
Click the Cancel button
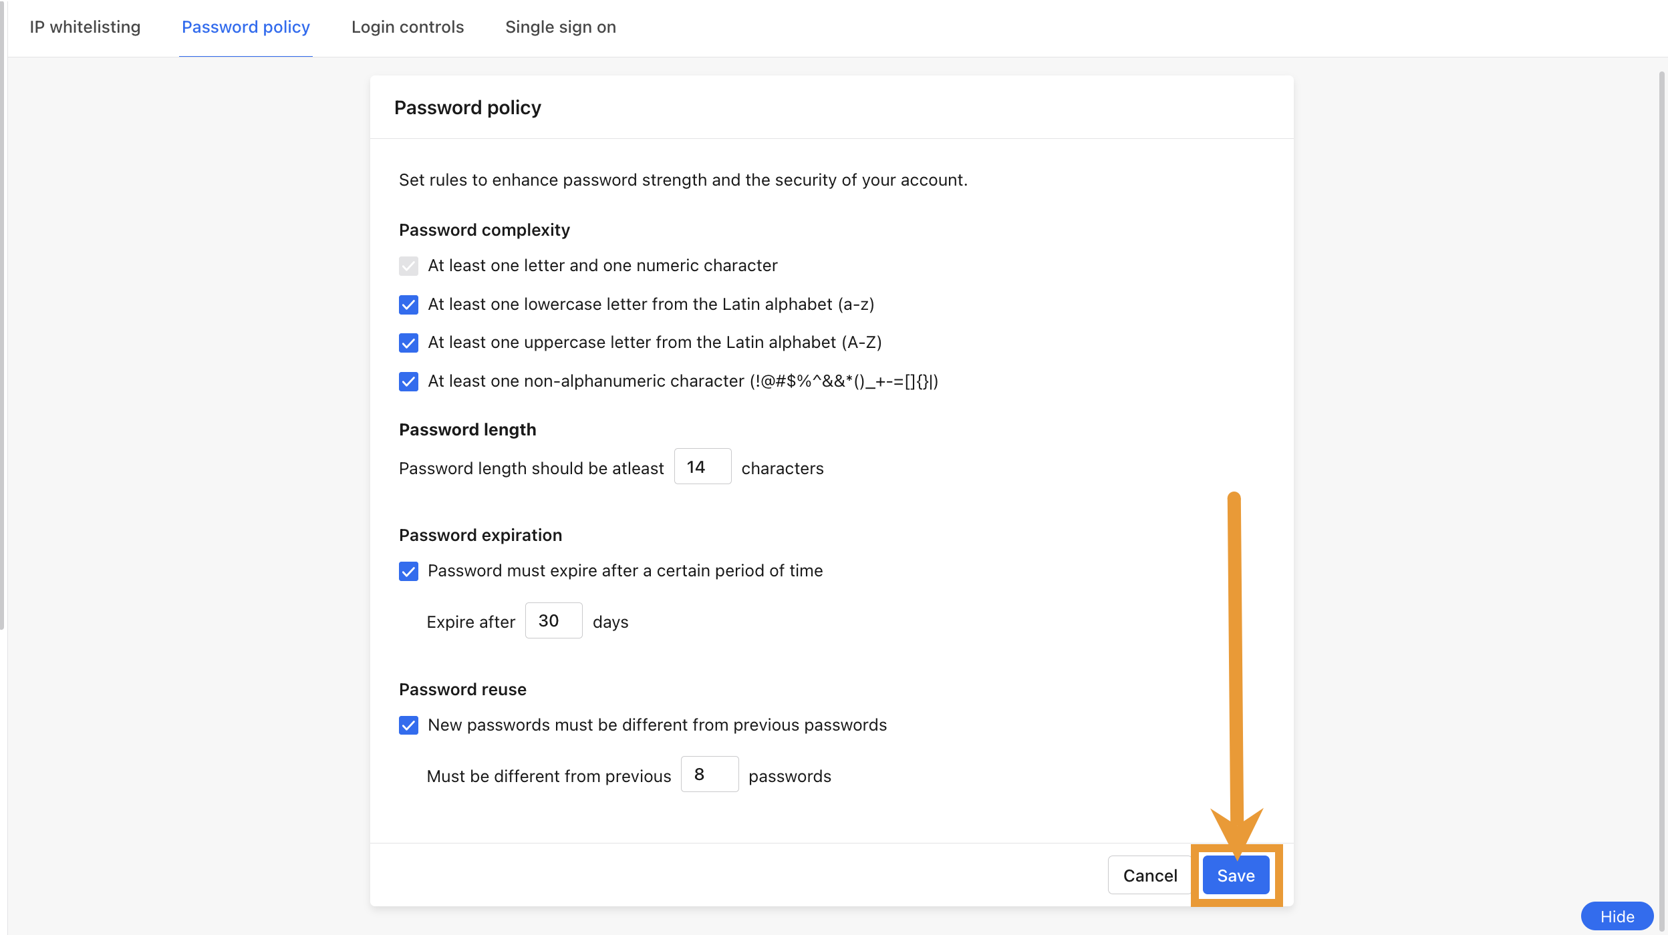tap(1149, 875)
